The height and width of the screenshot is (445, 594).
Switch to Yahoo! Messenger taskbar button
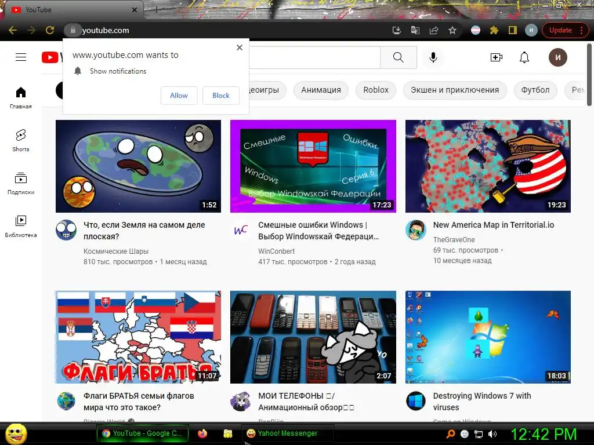pyautogui.click(x=287, y=433)
